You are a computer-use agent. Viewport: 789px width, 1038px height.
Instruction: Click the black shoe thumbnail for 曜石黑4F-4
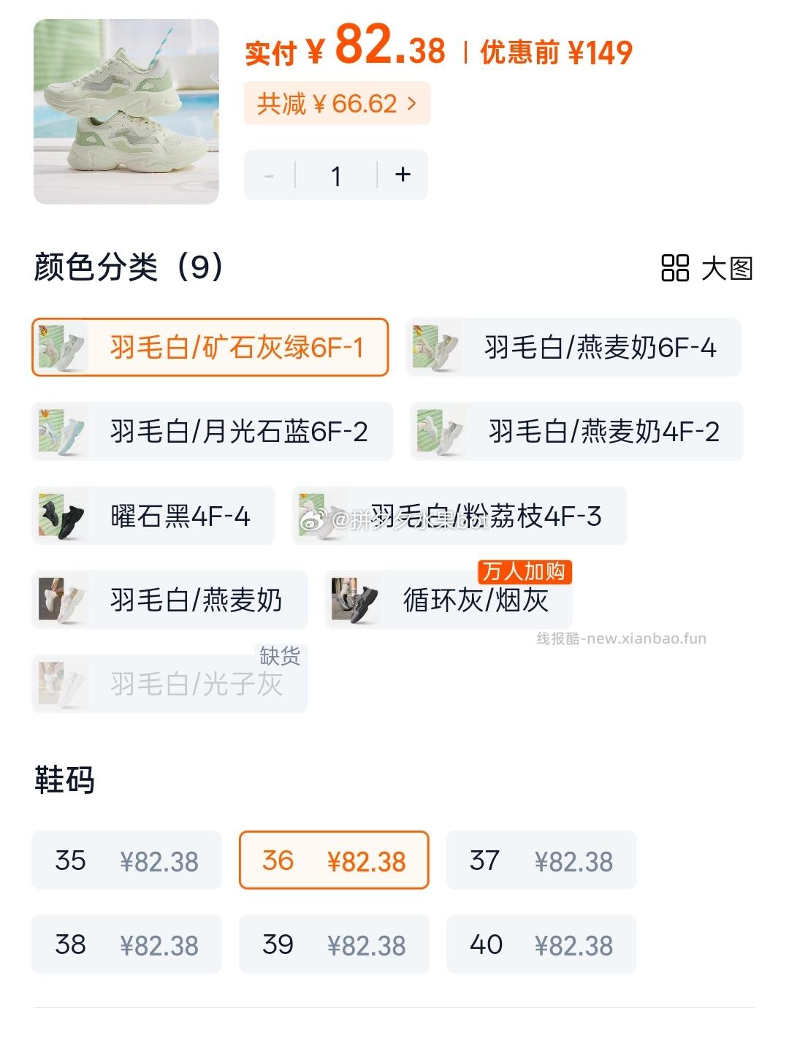[62, 516]
